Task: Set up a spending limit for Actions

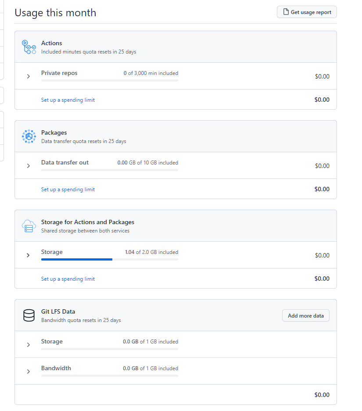Action: [68, 100]
